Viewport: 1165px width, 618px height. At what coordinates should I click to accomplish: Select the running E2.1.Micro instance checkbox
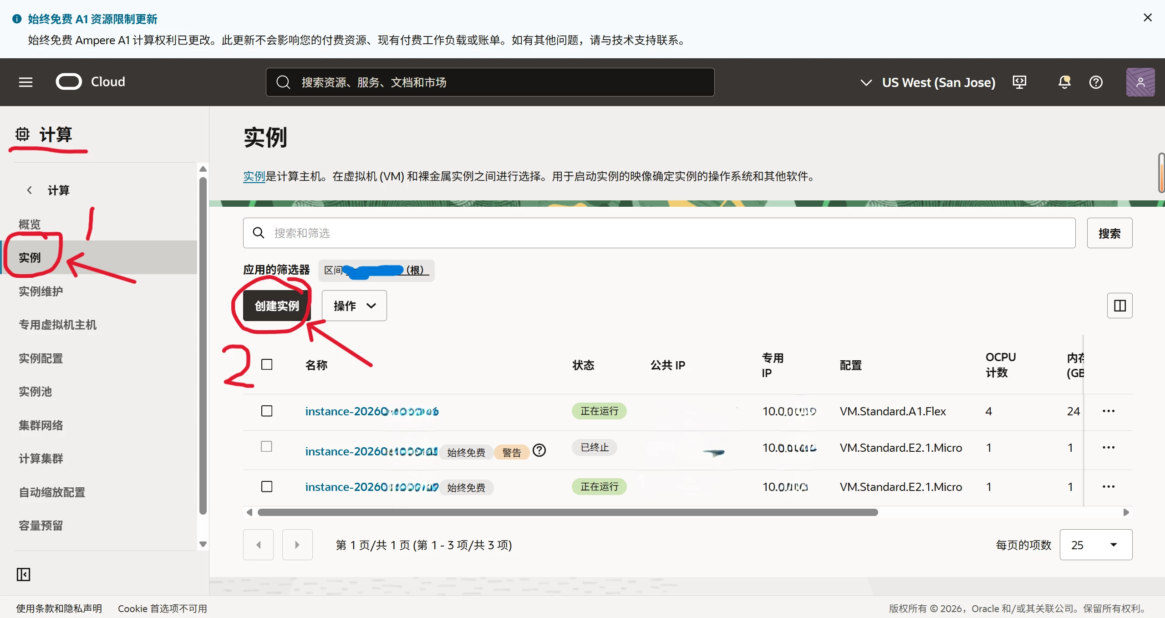(x=267, y=486)
